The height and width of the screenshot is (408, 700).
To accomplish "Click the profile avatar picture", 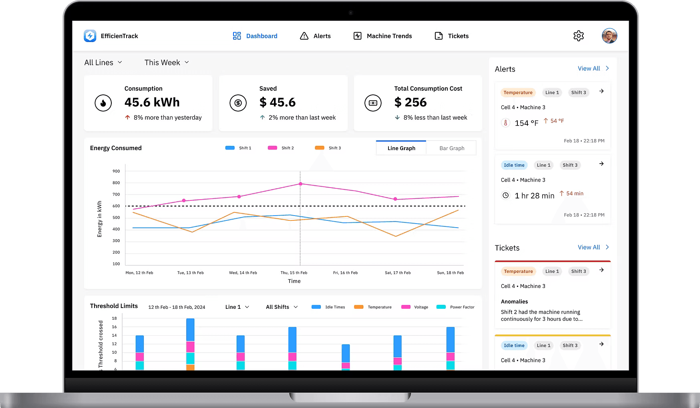I will (609, 36).
